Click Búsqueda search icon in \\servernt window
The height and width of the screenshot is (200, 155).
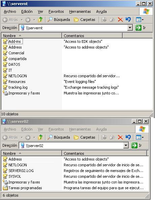click(50, 20)
